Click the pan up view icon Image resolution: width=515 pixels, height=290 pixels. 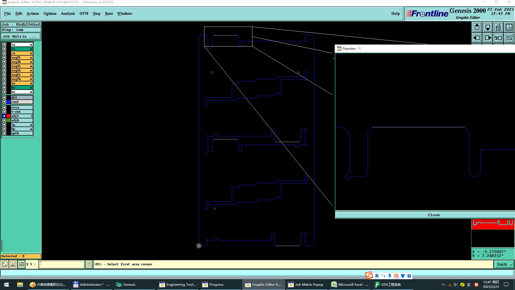click(477, 27)
